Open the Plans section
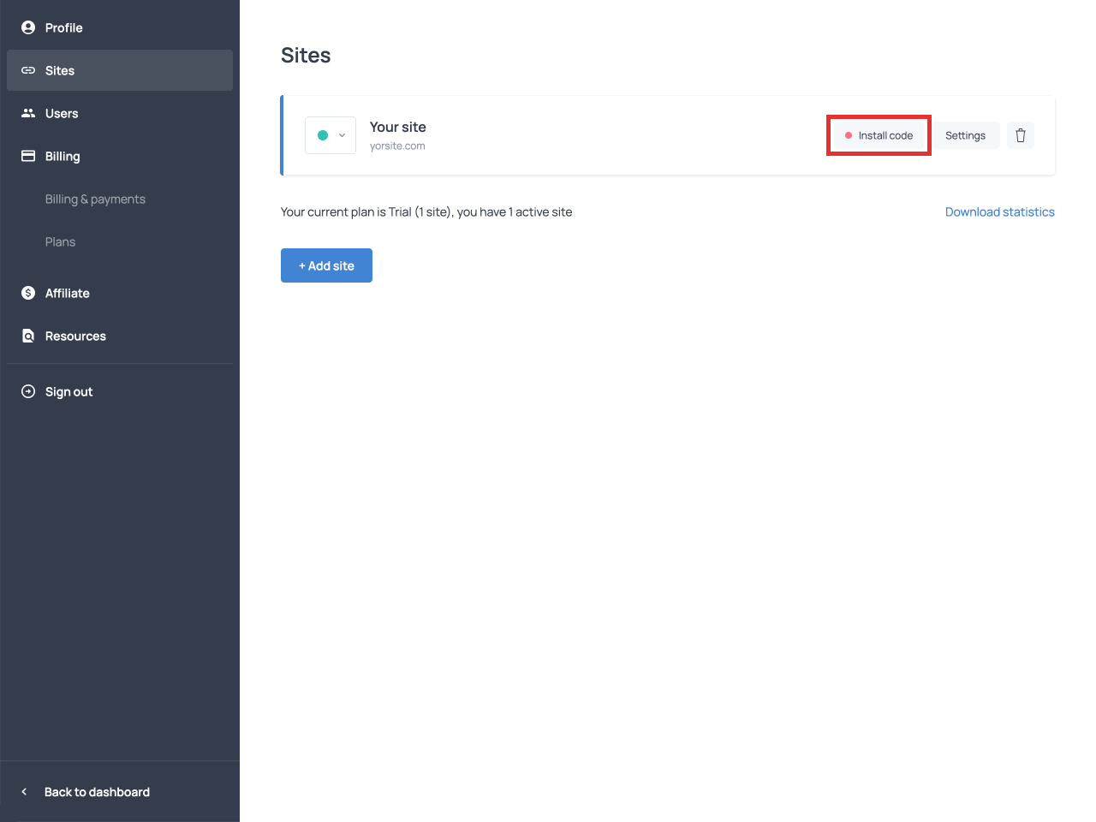 pos(60,241)
